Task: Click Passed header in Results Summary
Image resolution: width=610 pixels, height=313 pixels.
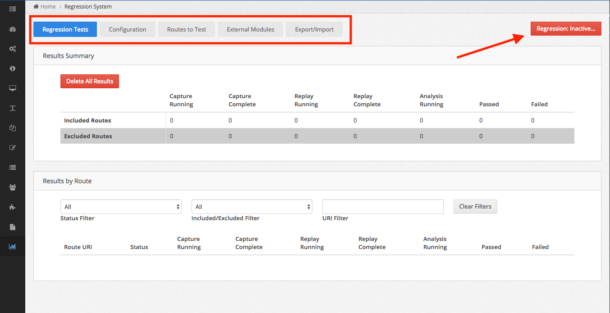Action: tap(489, 104)
